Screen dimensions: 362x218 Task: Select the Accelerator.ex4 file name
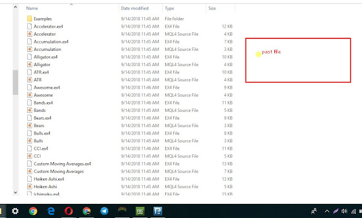48,27
